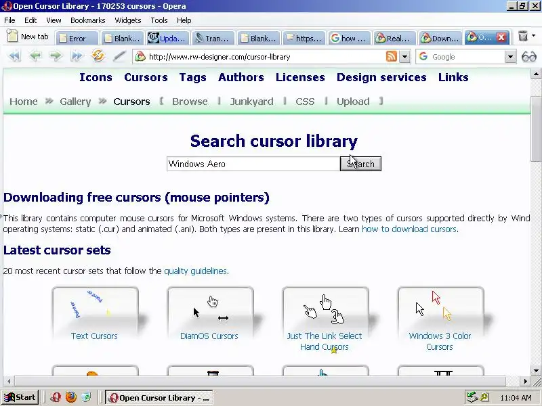Open the Junkyard link
The image size is (542, 406).
click(x=251, y=102)
